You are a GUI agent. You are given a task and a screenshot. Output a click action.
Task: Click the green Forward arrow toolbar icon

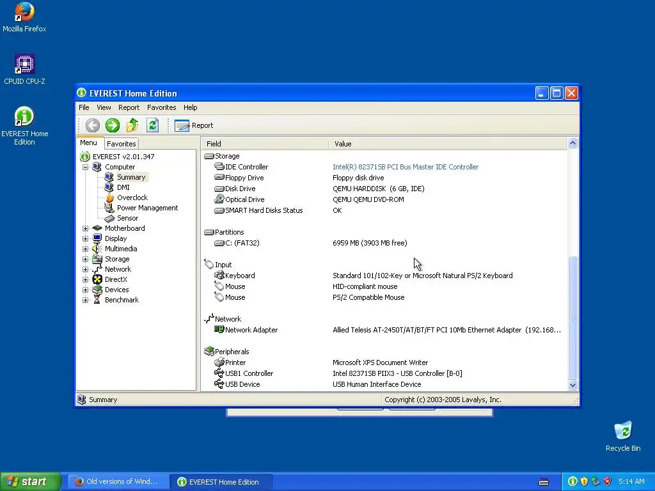click(113, 125)
